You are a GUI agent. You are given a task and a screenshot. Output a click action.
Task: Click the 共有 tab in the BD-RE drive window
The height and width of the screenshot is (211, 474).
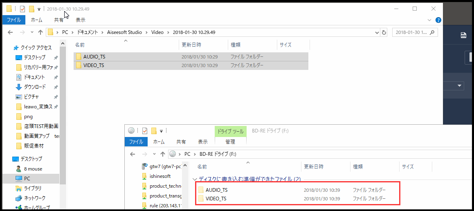pos(181,141)
